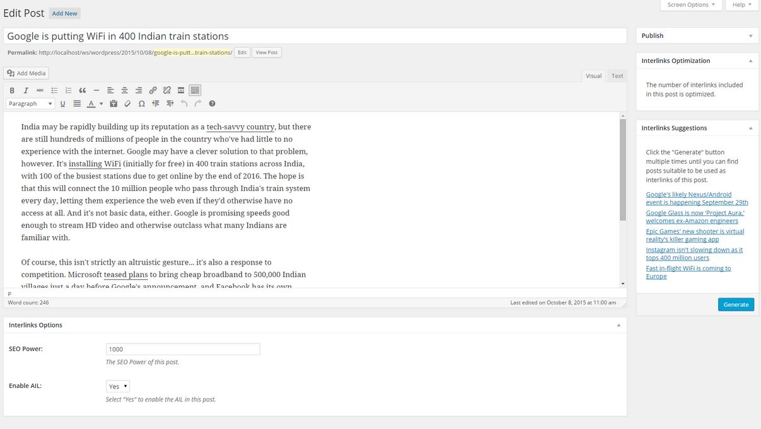
Task: Open the Instagram 400 million users link
Action: click(x=694, y=253)
